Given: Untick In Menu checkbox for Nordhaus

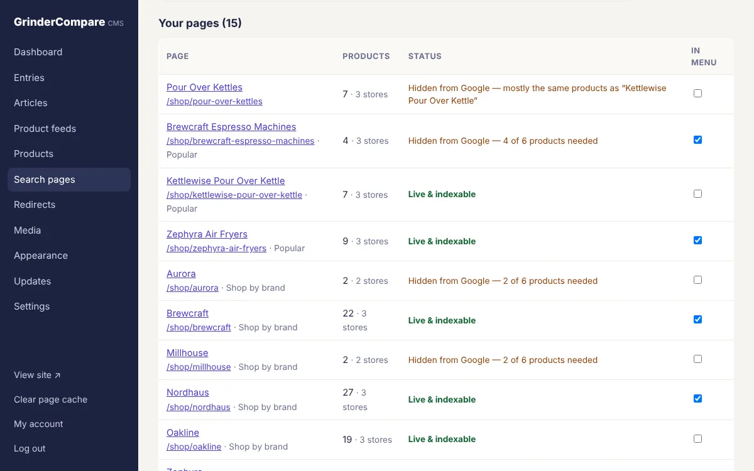Looking at the screenshot, I should 697,399.
